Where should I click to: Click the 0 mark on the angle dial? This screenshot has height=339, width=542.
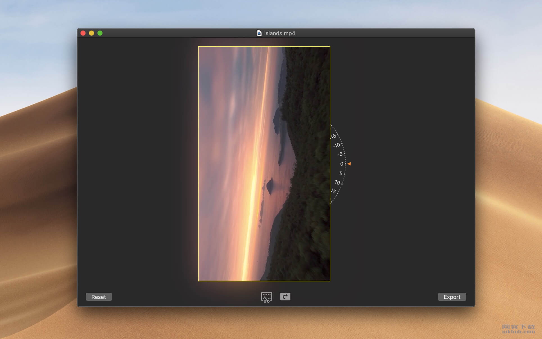click(x=342, y=164)
